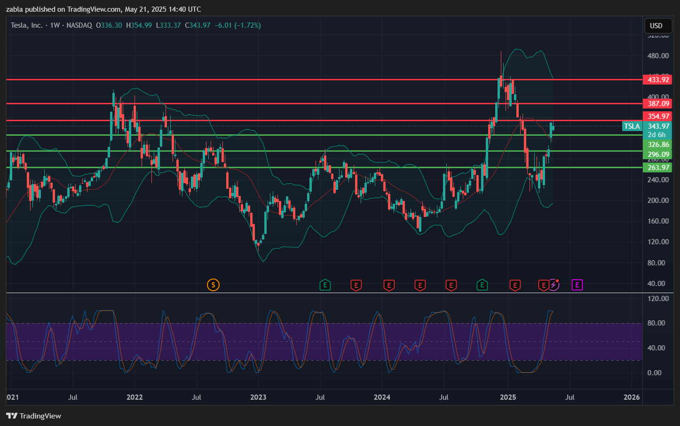The width and height of the screenshot is (680, 426).
Task: Click the 2023 label on time axis
Action: point(258,397)
